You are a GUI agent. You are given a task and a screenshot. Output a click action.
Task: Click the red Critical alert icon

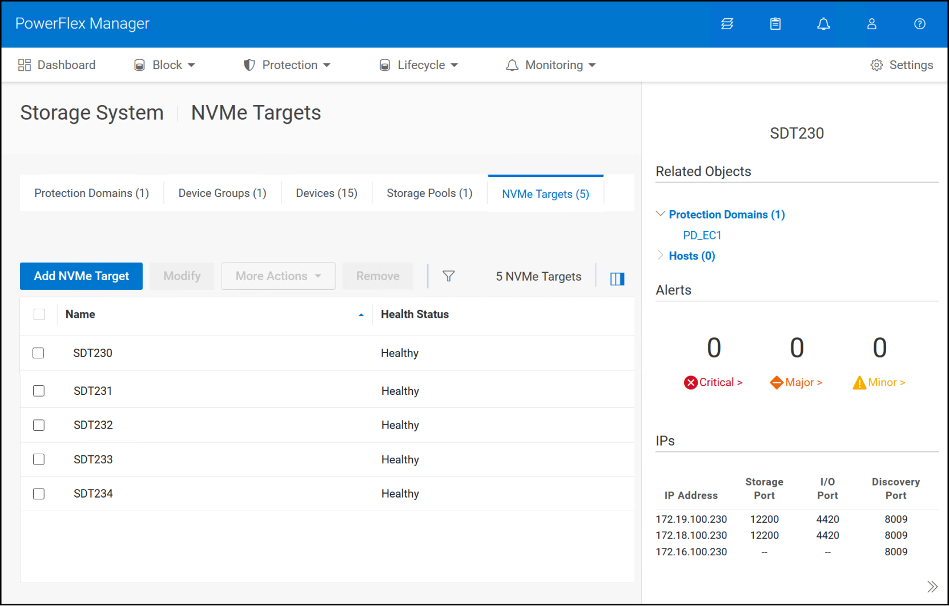(690, 383)
